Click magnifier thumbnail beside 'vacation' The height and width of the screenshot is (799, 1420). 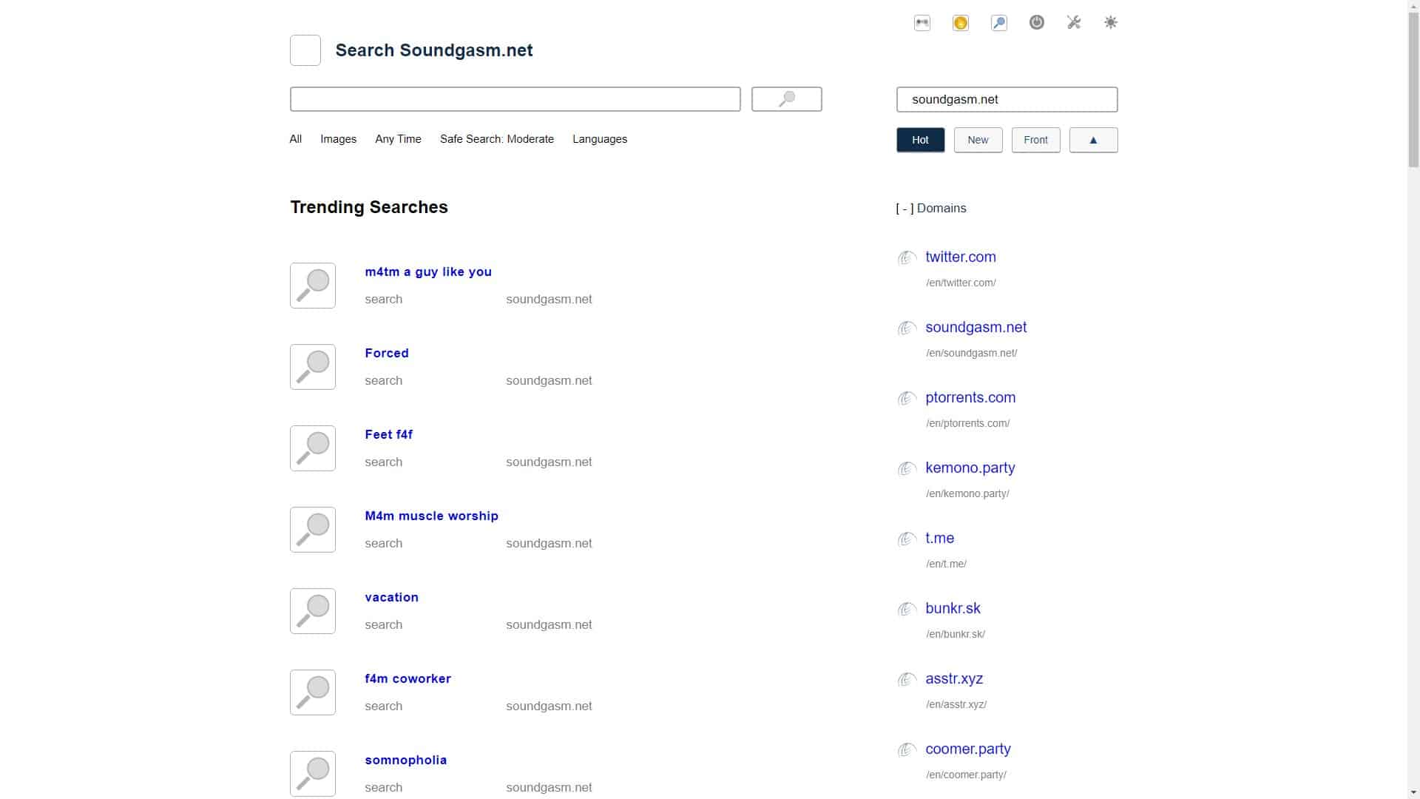point(312,611)
